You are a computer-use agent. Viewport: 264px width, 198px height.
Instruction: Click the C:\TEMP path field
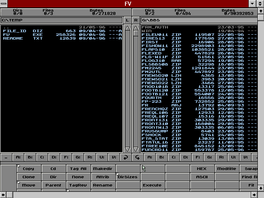[61, 20]
